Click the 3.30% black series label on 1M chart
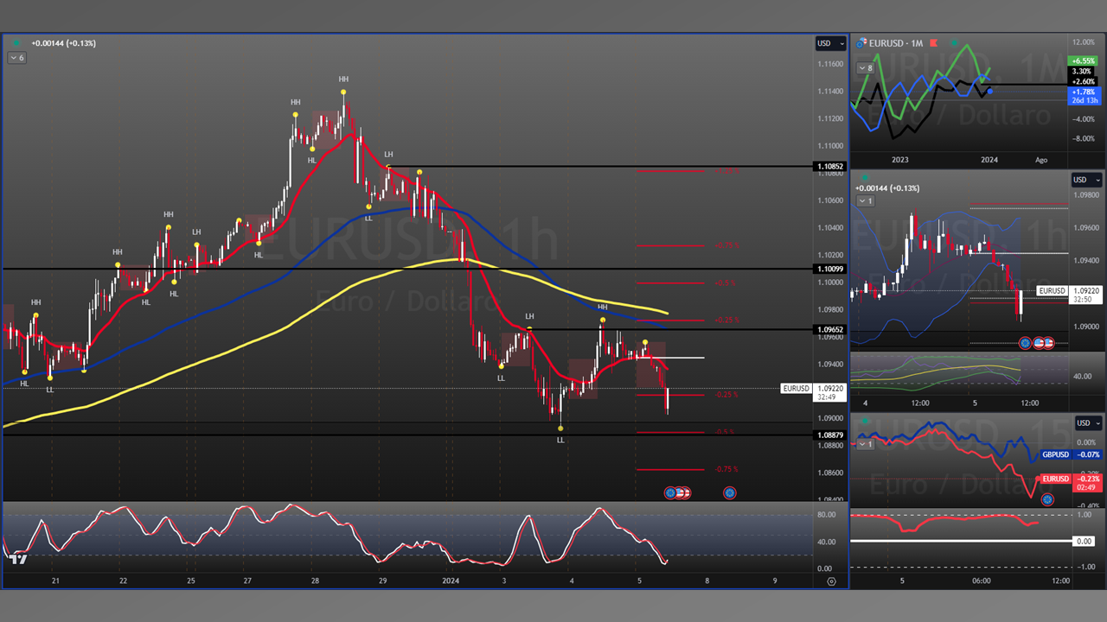Image resolution: width=1107 pixels, height=622 pixels. pos(1083,71)
